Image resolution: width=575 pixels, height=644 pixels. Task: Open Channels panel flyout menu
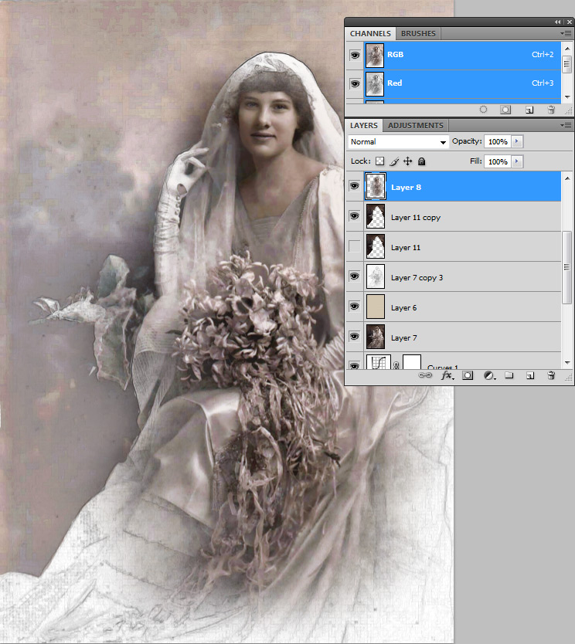[x=566, y=33]
